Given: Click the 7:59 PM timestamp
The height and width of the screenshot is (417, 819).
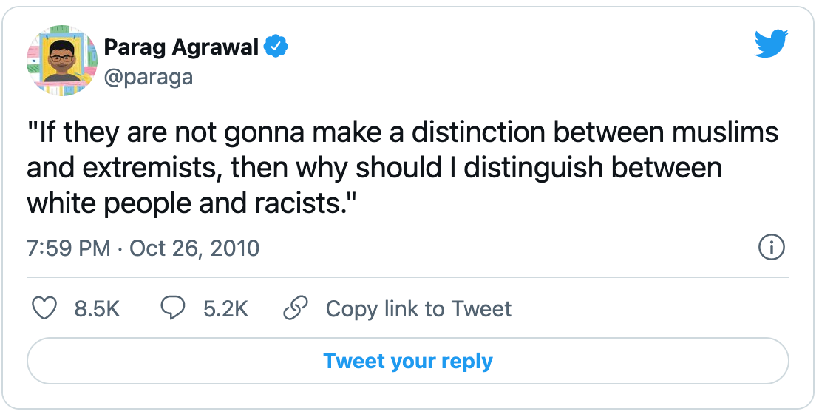Looking at the screenshot, I should click(x=69, y=248).
